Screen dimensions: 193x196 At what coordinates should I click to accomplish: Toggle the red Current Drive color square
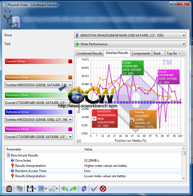pyautogui.click(x=70, y=61)
